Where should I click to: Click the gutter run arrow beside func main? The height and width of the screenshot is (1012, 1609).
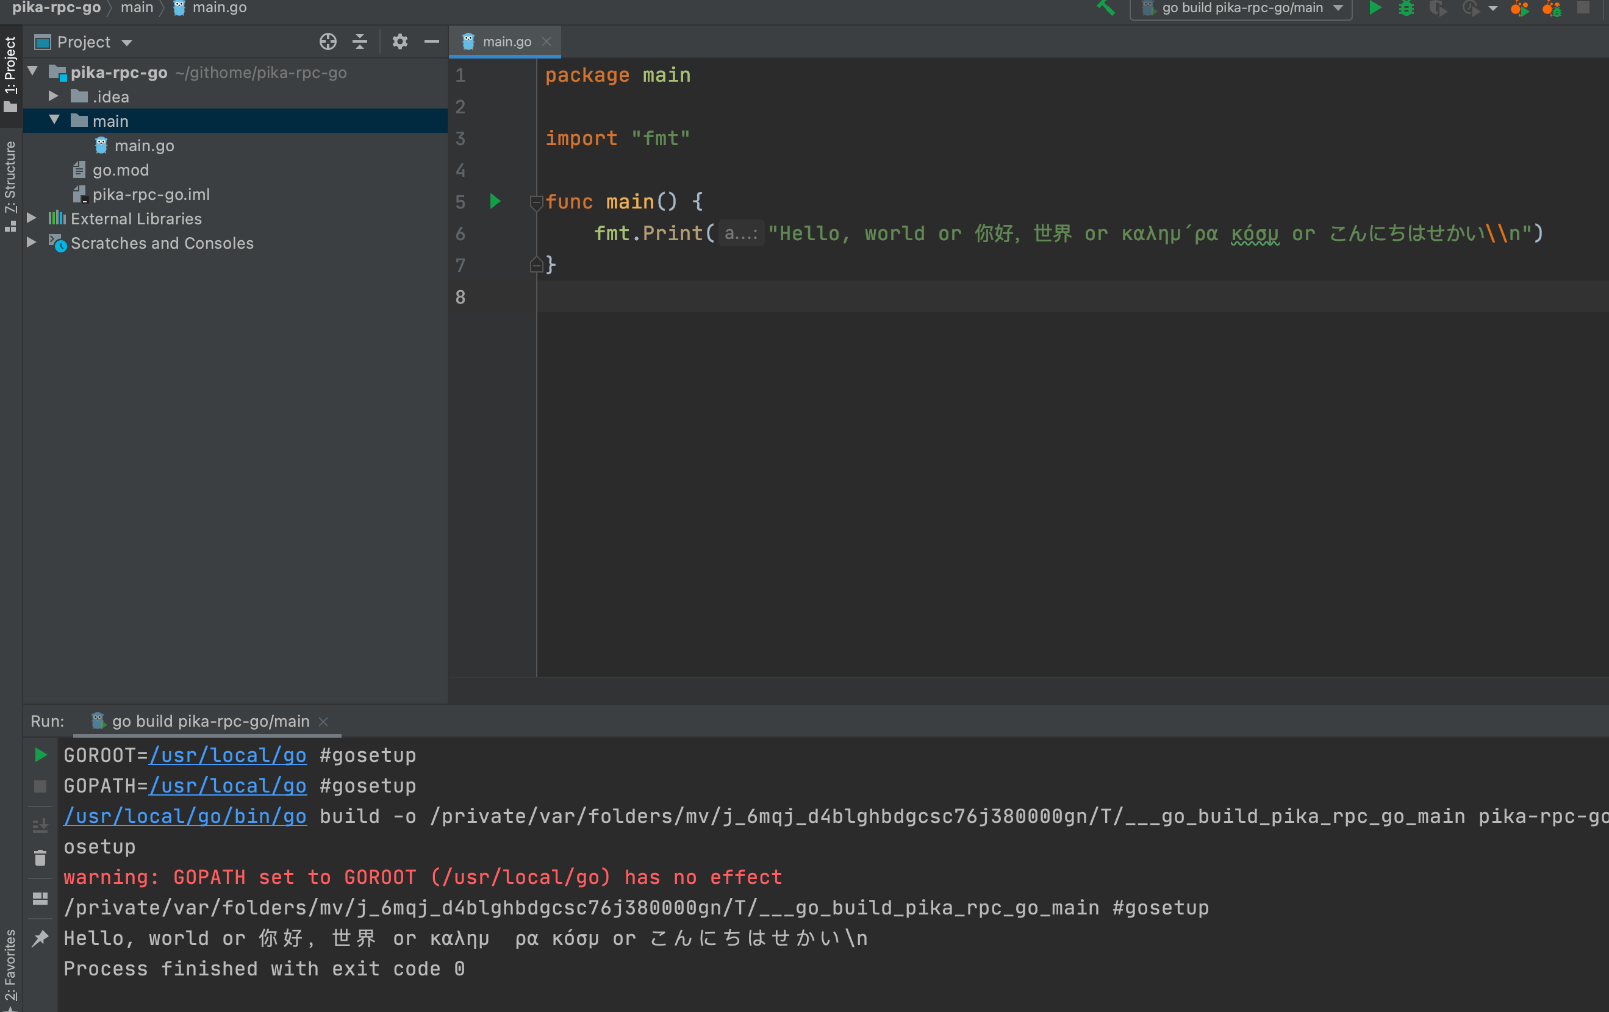[x=495, y=201]
